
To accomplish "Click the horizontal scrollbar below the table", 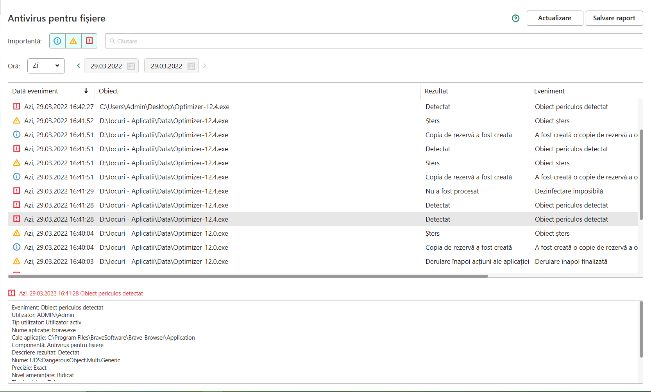I will click(246, 276).
